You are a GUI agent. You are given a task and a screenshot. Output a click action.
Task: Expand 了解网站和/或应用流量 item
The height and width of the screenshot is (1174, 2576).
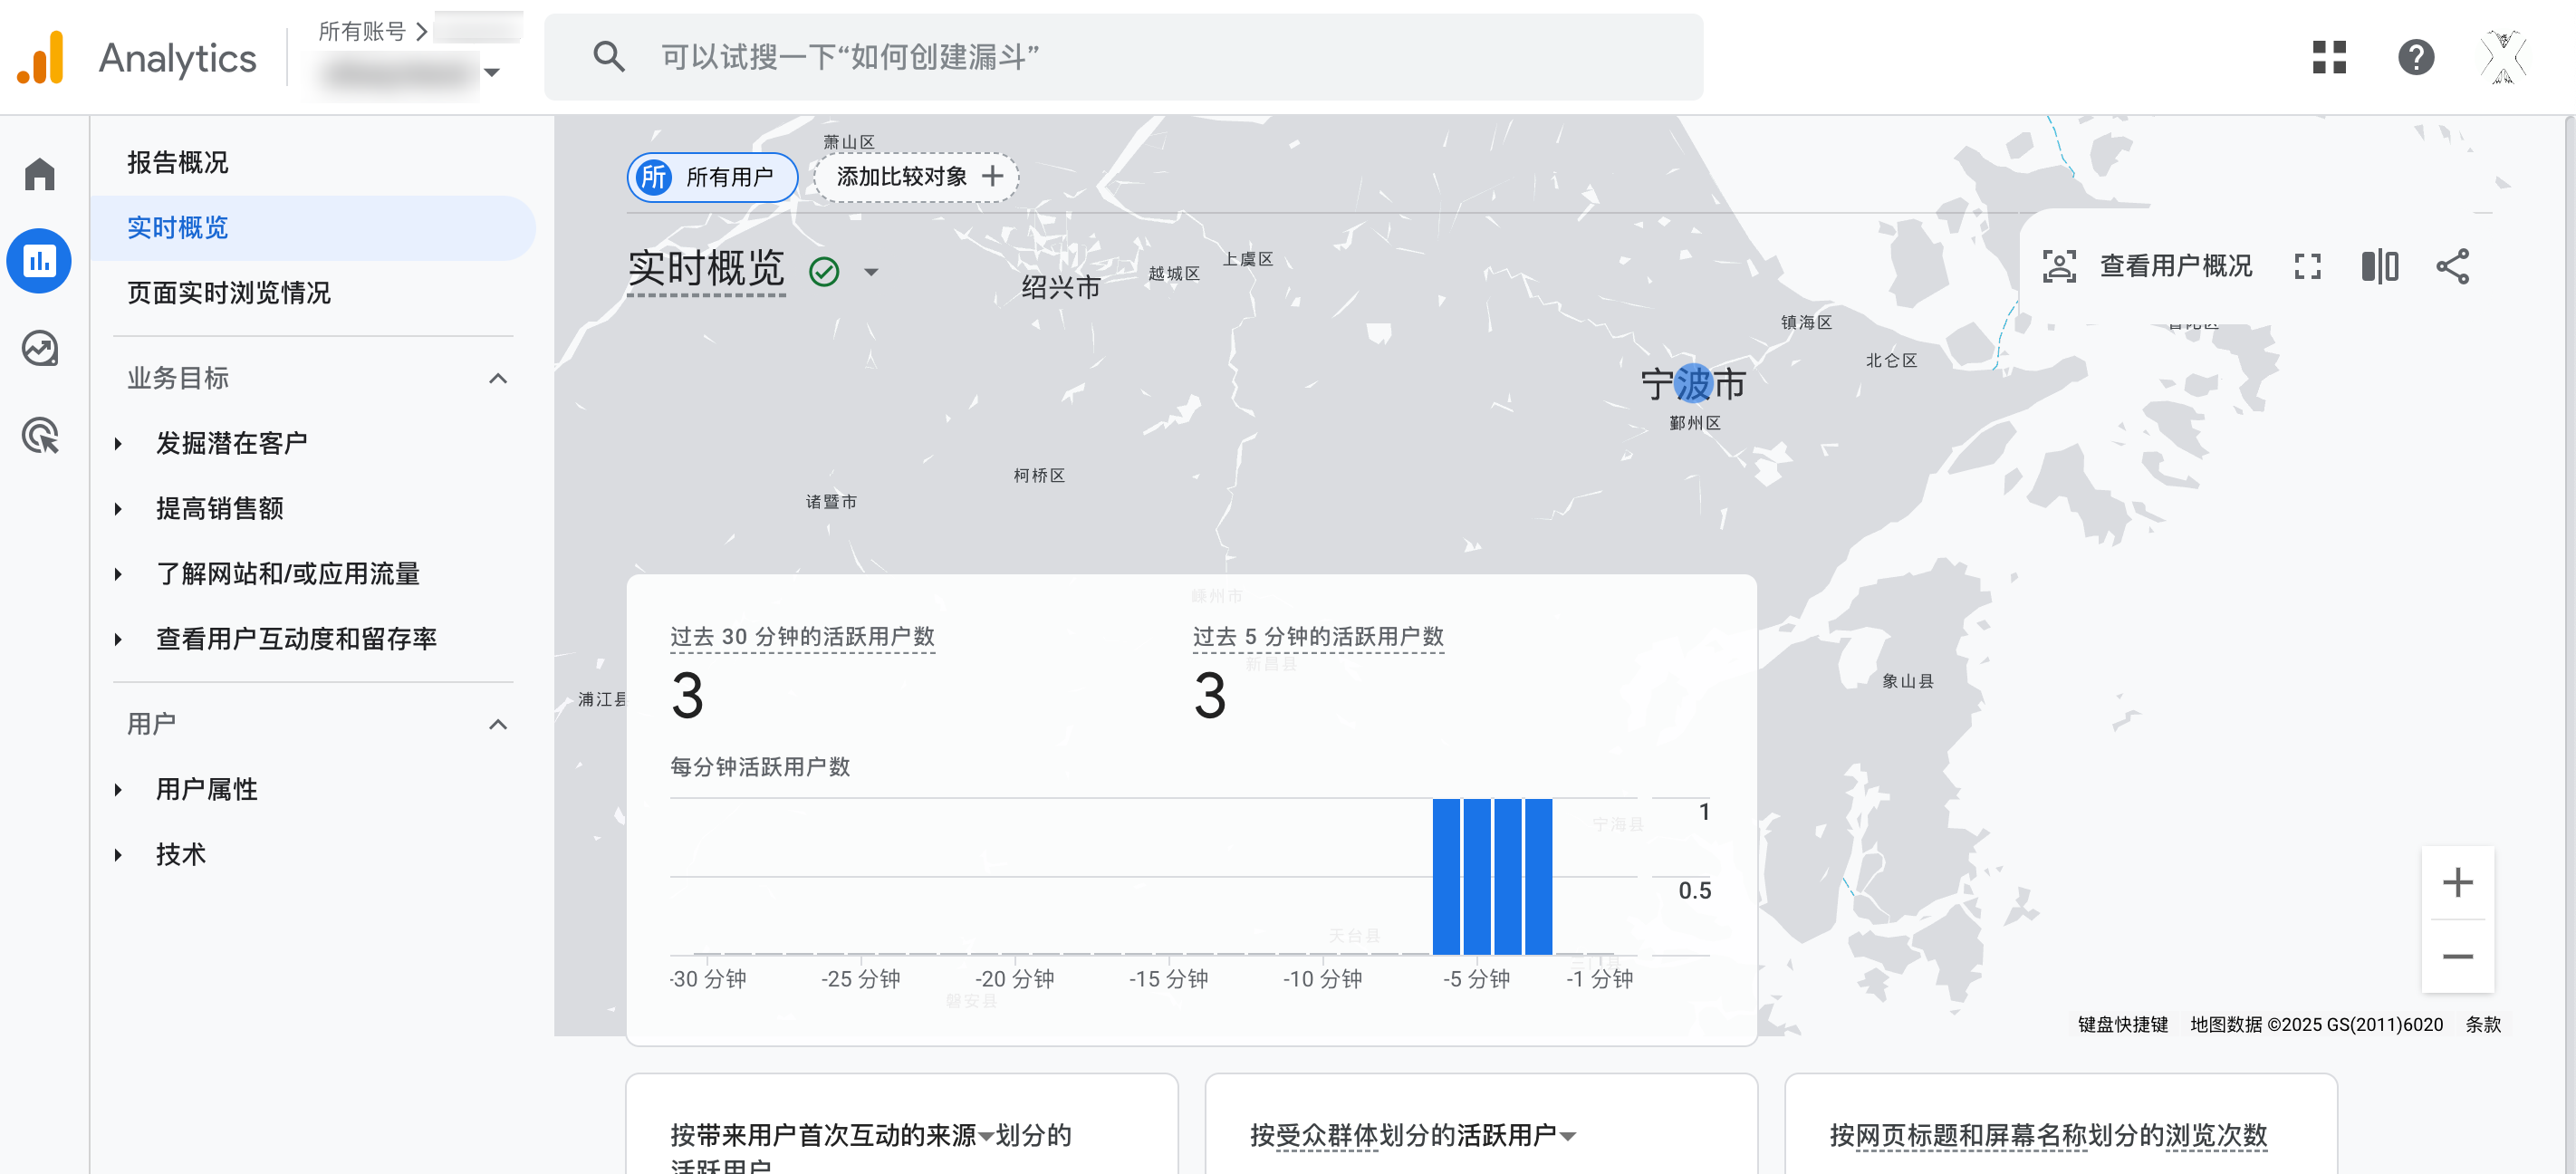(x=118, y=574)
